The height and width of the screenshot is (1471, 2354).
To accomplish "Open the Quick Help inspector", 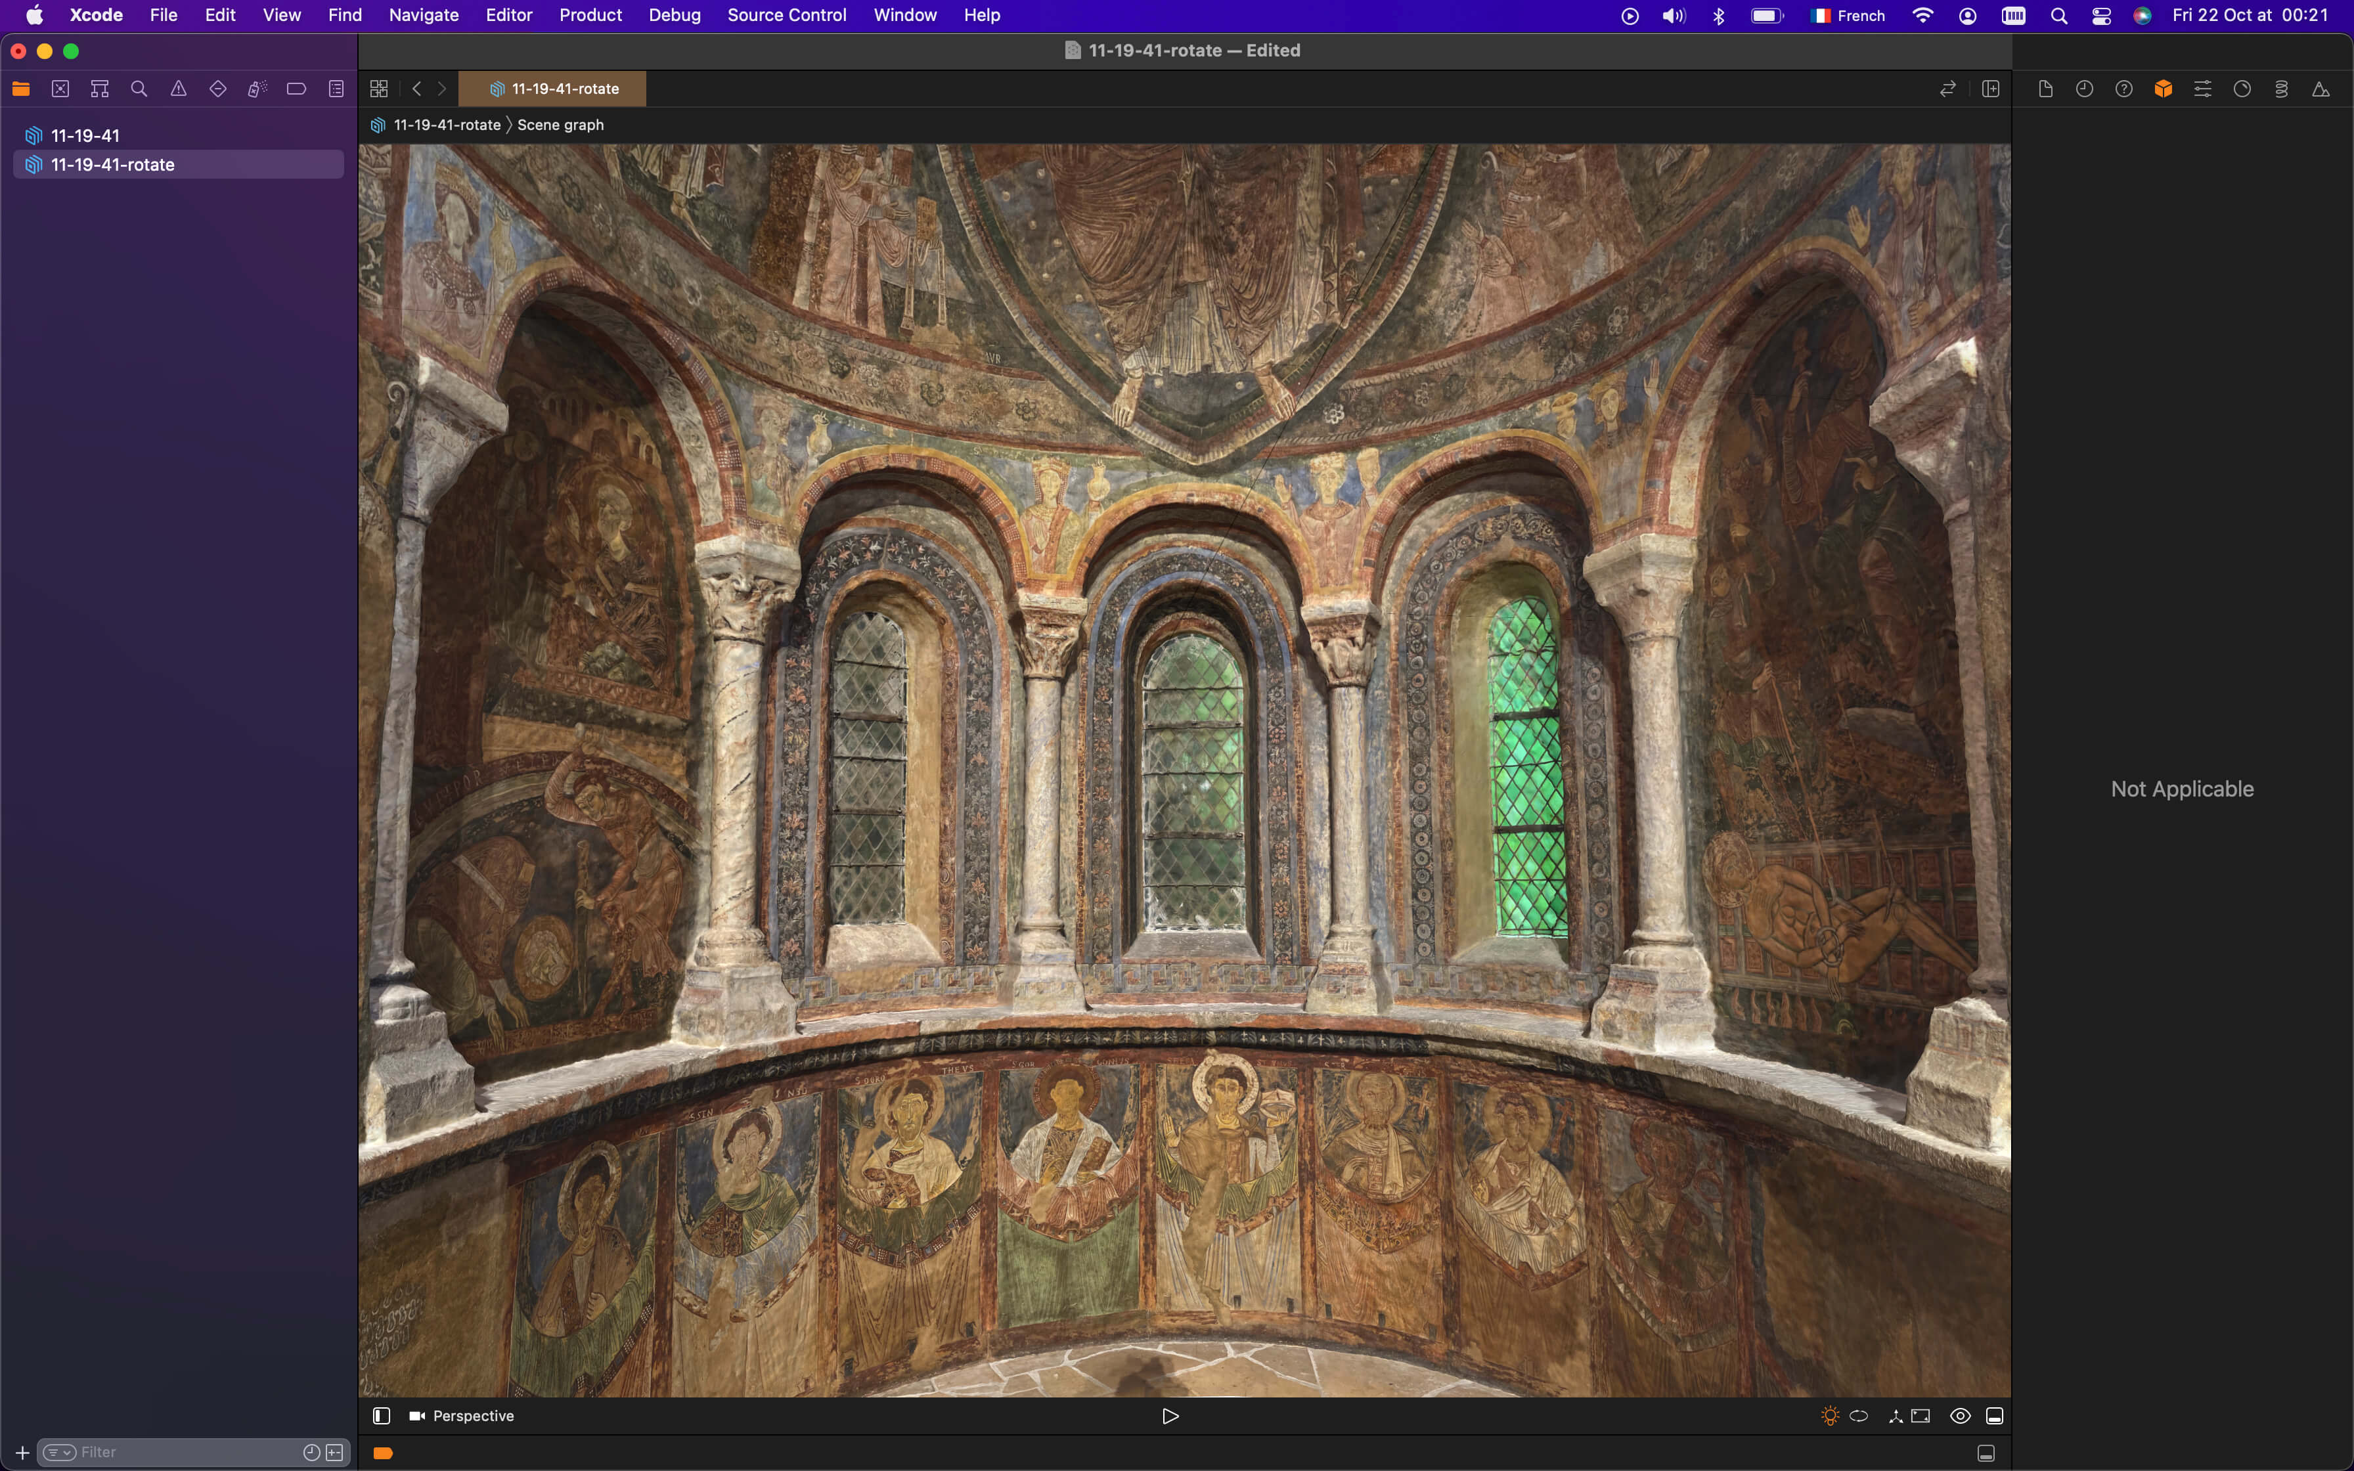I will tap(2123, 89).
